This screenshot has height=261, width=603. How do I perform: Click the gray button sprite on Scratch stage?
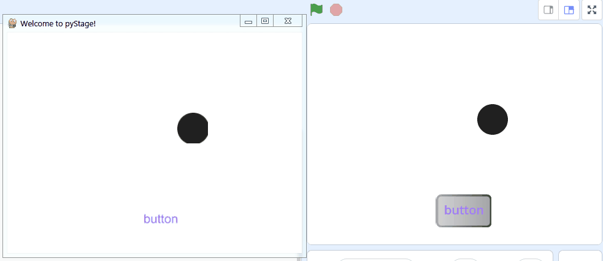(463, 211)
